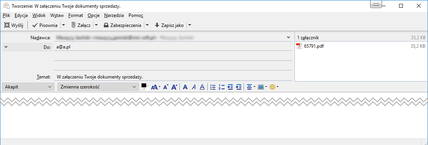Expand the arrow next to Załącz
This screenshot has width=428, height=145.
96,25
